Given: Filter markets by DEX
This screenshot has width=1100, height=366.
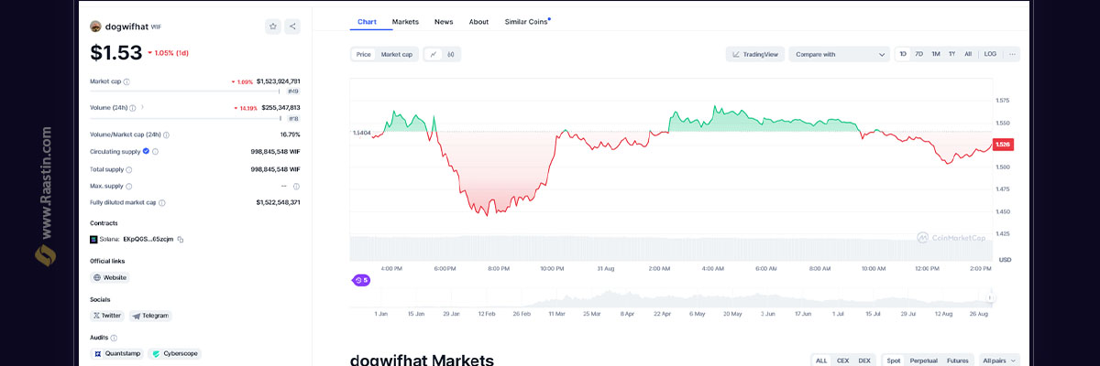Looking at the screenshot, I should [x=864, y=361].
